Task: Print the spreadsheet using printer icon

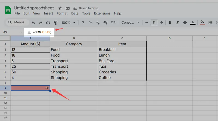Action: click(x=48, y=23)
